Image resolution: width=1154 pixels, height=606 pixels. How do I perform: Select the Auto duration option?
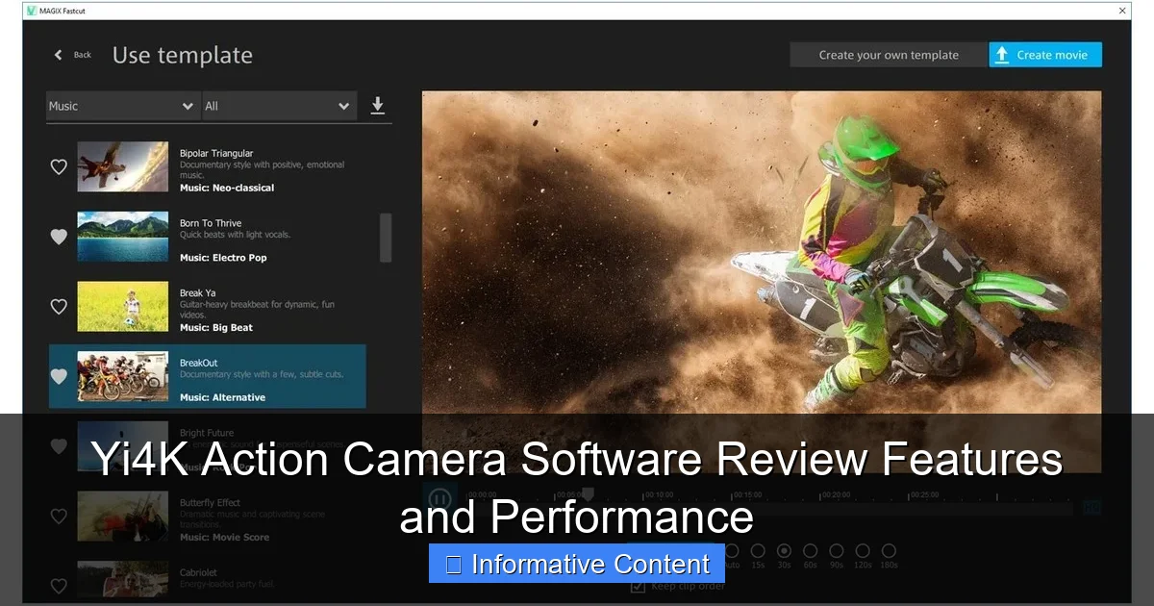point(732,550)
